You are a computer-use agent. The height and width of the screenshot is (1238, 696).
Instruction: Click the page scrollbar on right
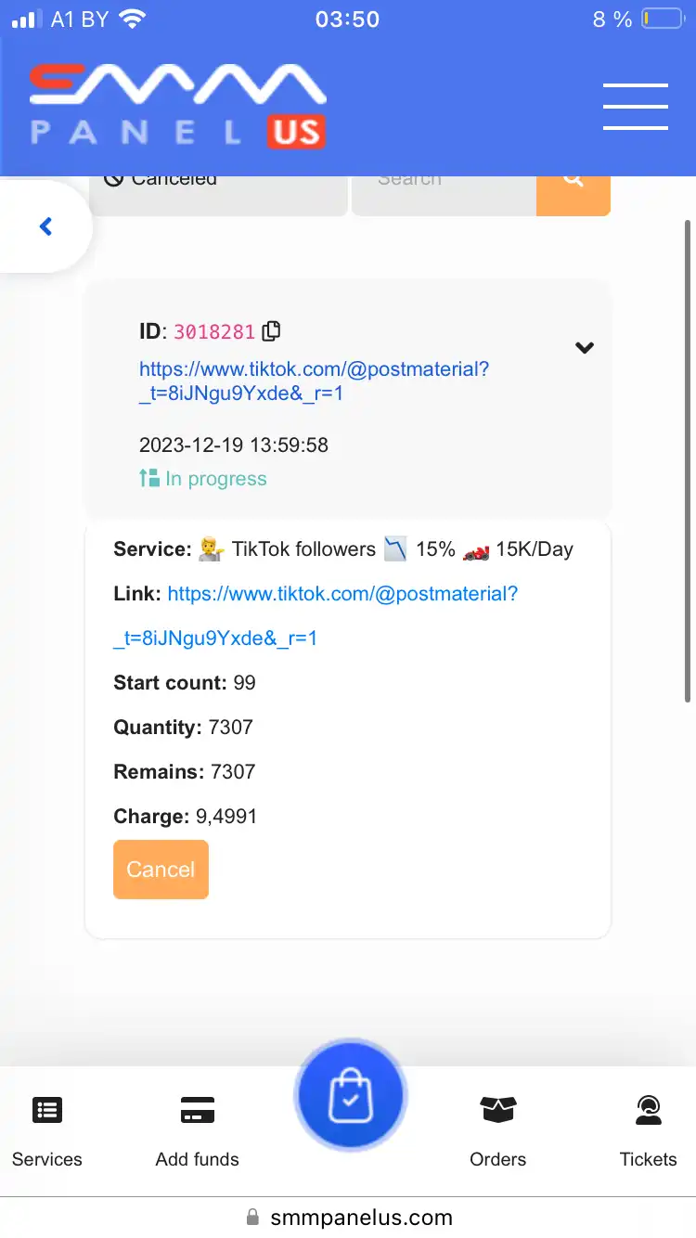point(688,461)
